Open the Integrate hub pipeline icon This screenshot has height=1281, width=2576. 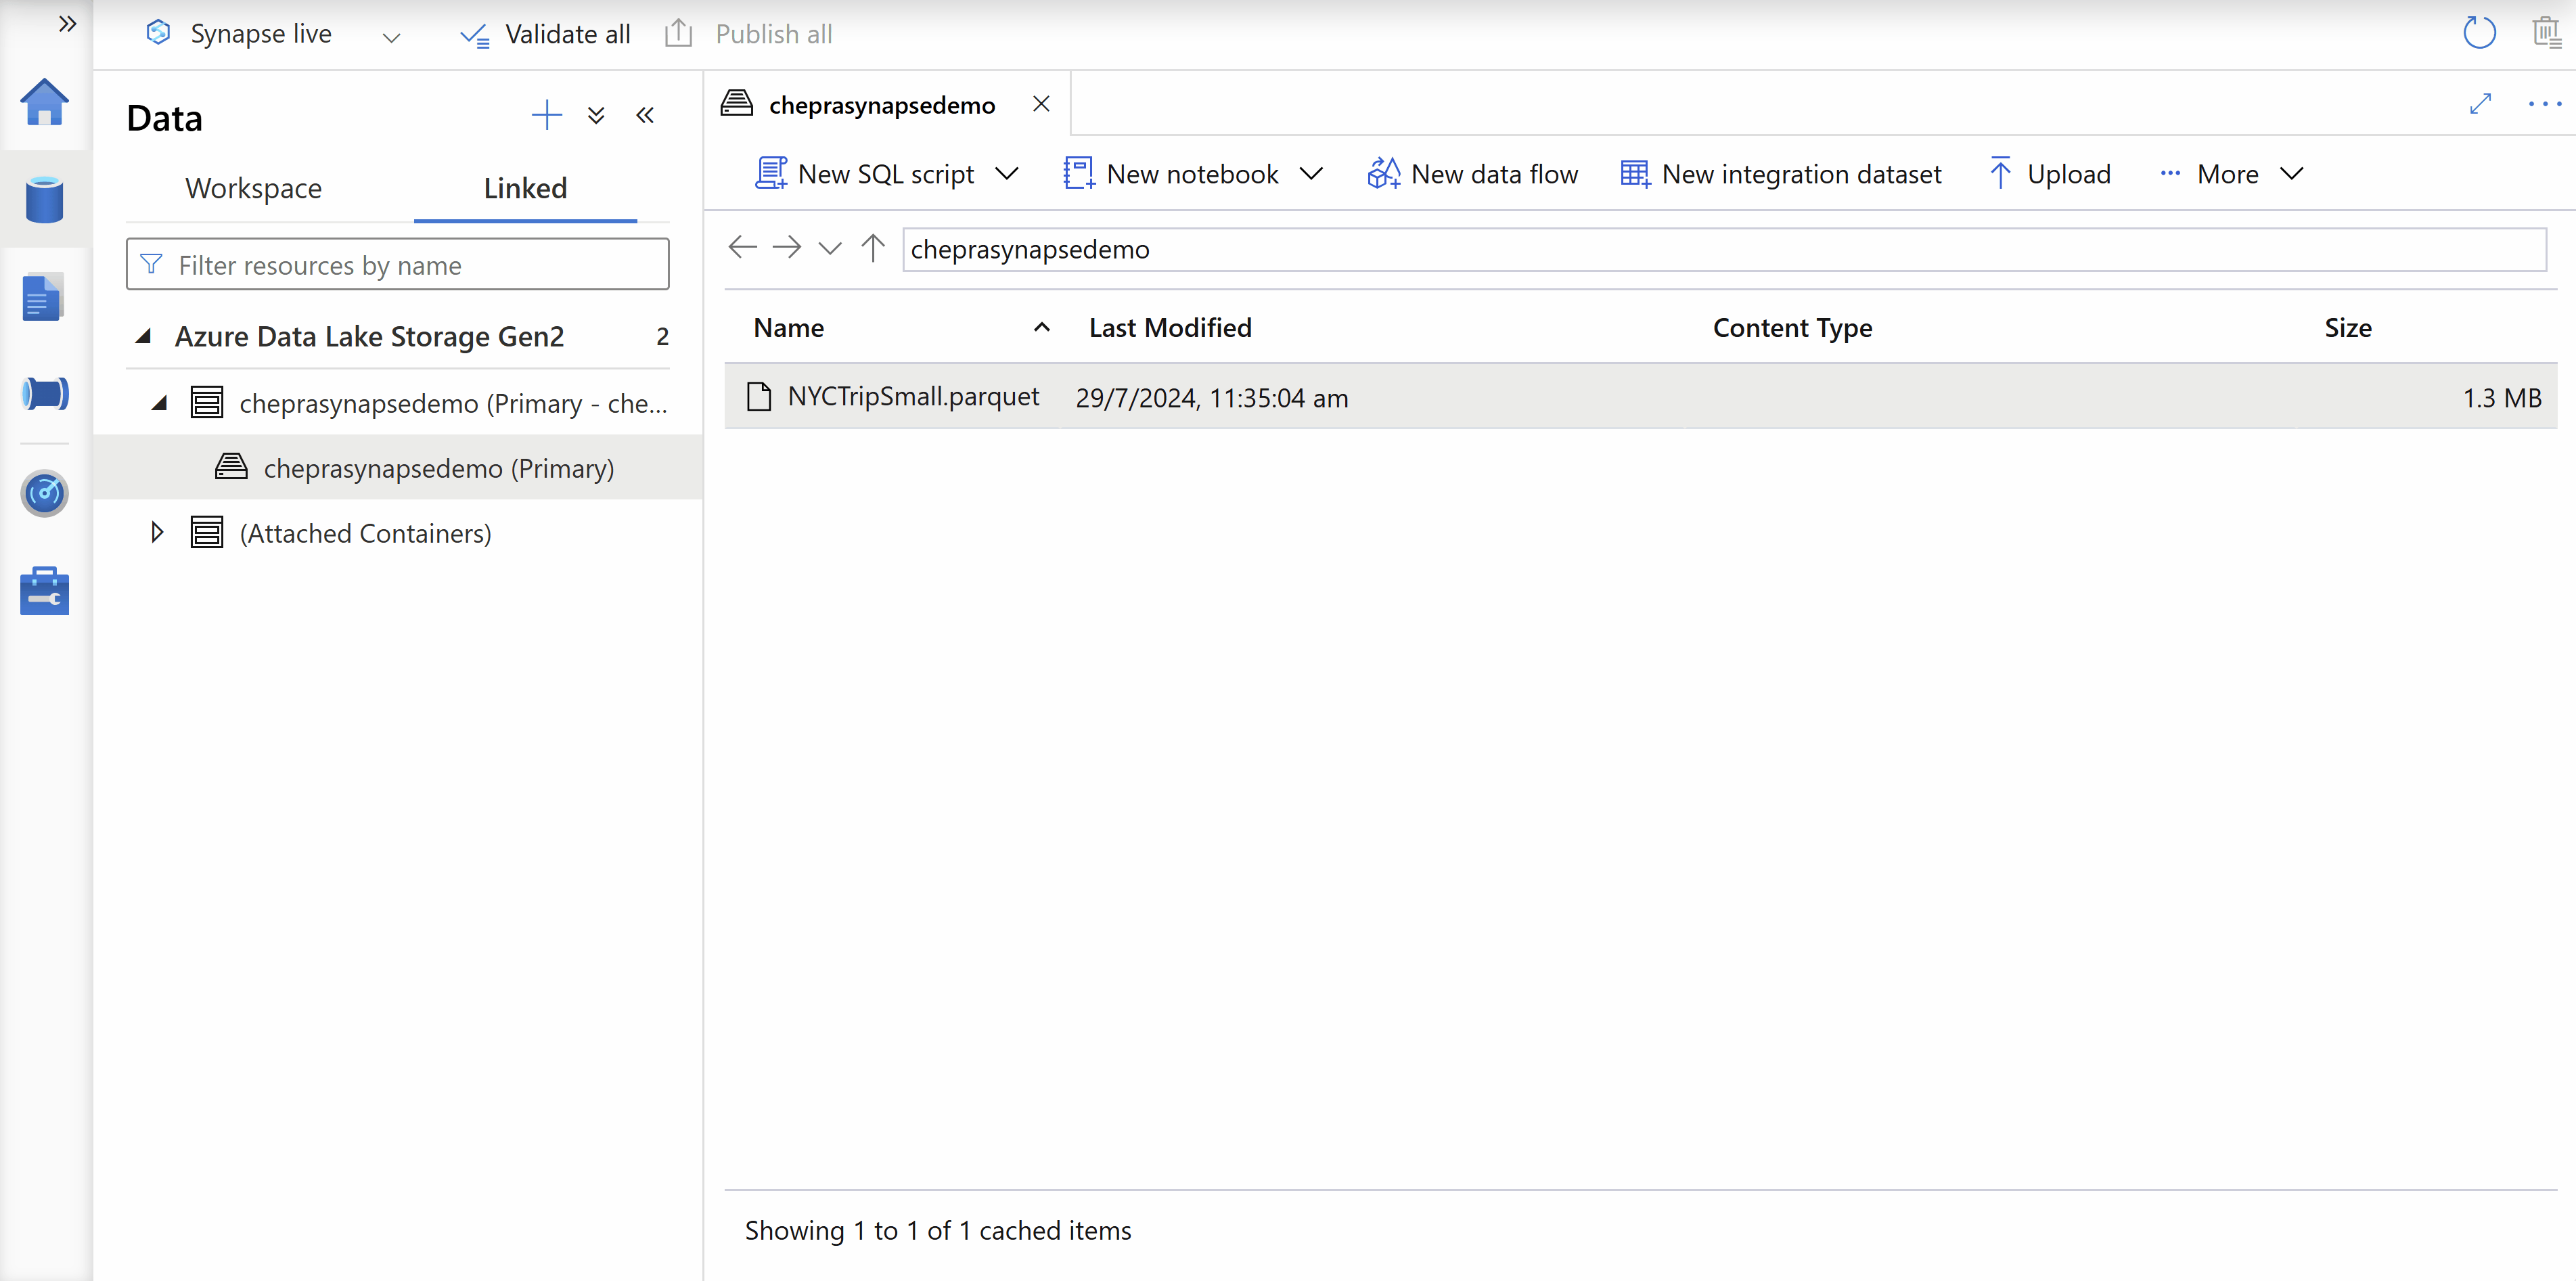44,394
